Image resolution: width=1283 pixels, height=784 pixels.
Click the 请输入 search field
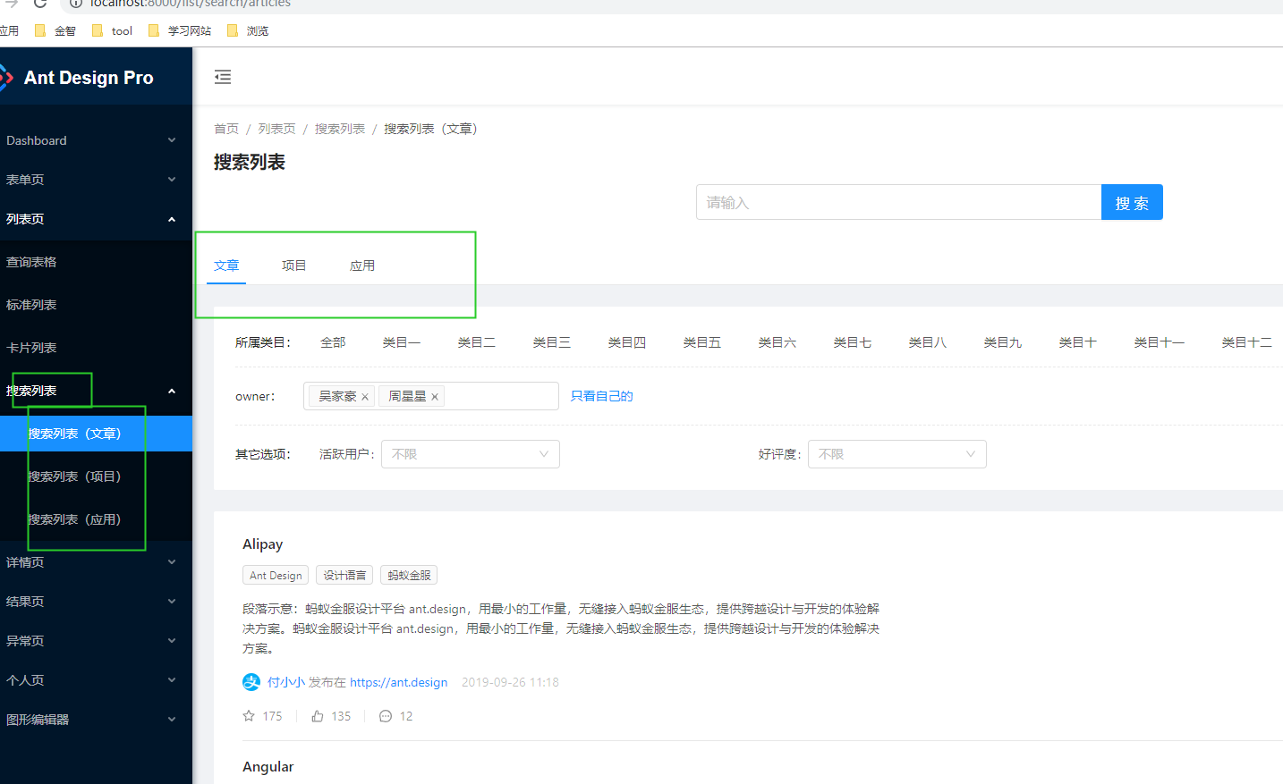(x=898, y=202)
